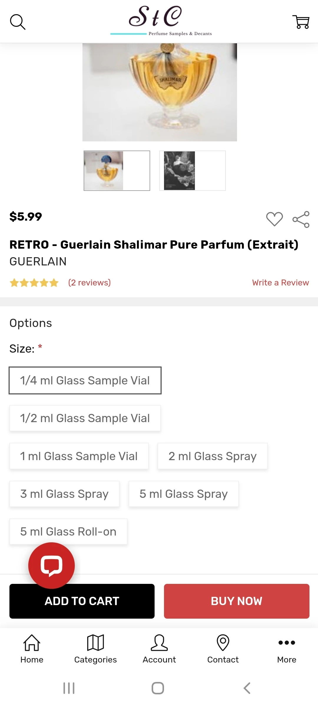Tap Write a Review link
318x707 pixels.
pyautogui.click(x=280, y=283)
